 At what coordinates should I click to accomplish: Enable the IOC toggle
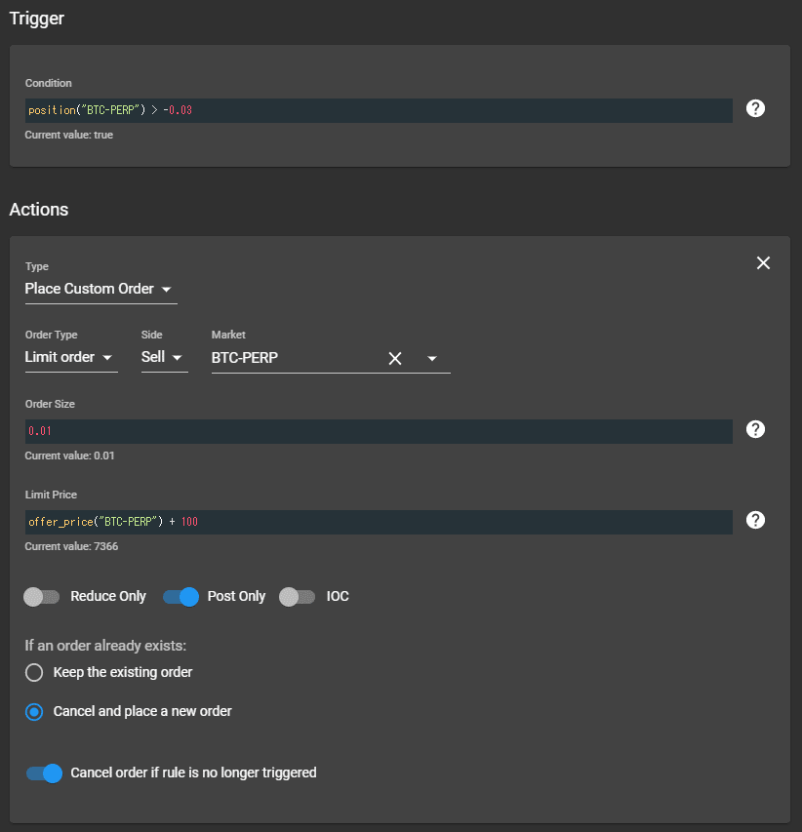click(297, 596)
